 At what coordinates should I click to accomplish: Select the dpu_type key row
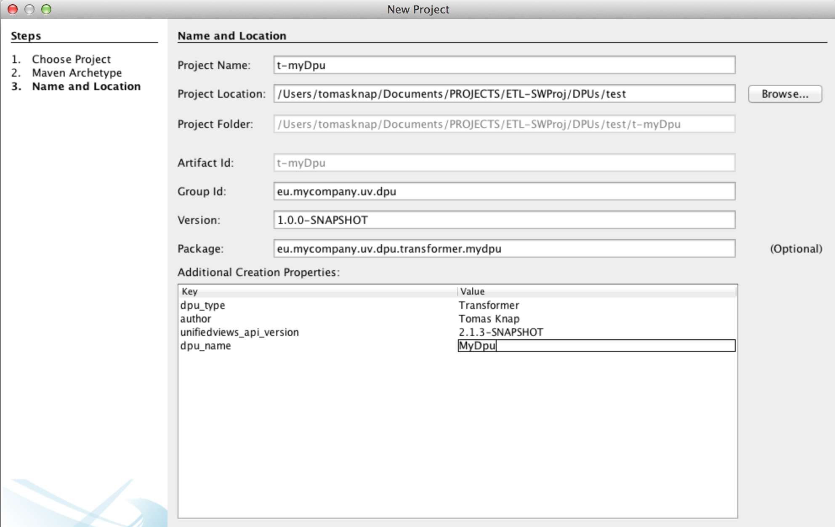203,305
